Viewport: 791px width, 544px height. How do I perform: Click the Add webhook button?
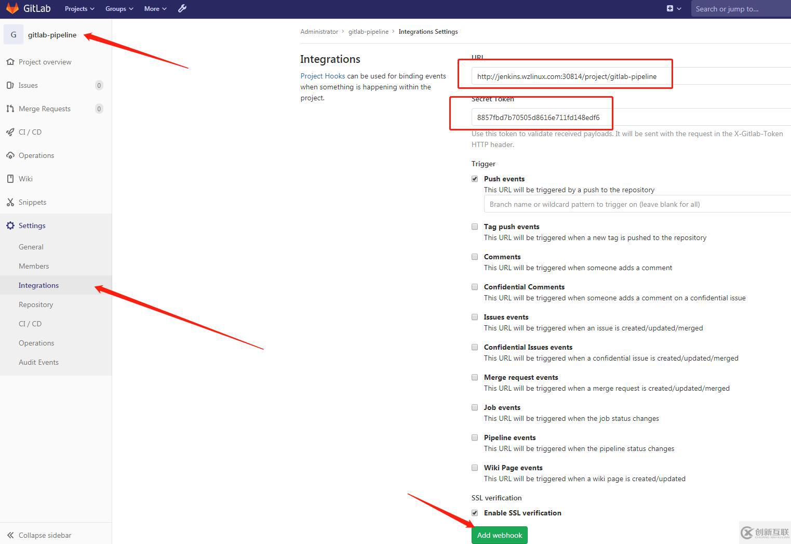coord(500,535)
